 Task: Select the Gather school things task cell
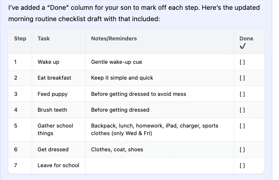(x=55, y=129)
